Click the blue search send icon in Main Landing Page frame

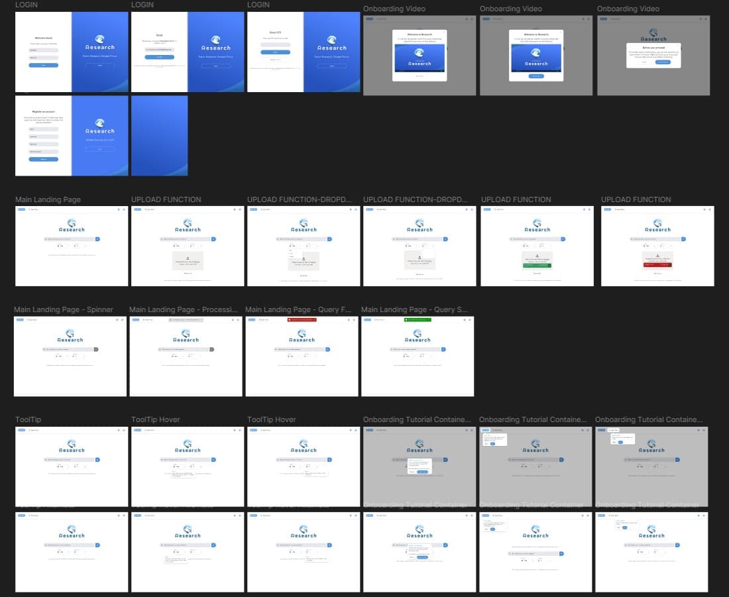[x=97, y=239]
